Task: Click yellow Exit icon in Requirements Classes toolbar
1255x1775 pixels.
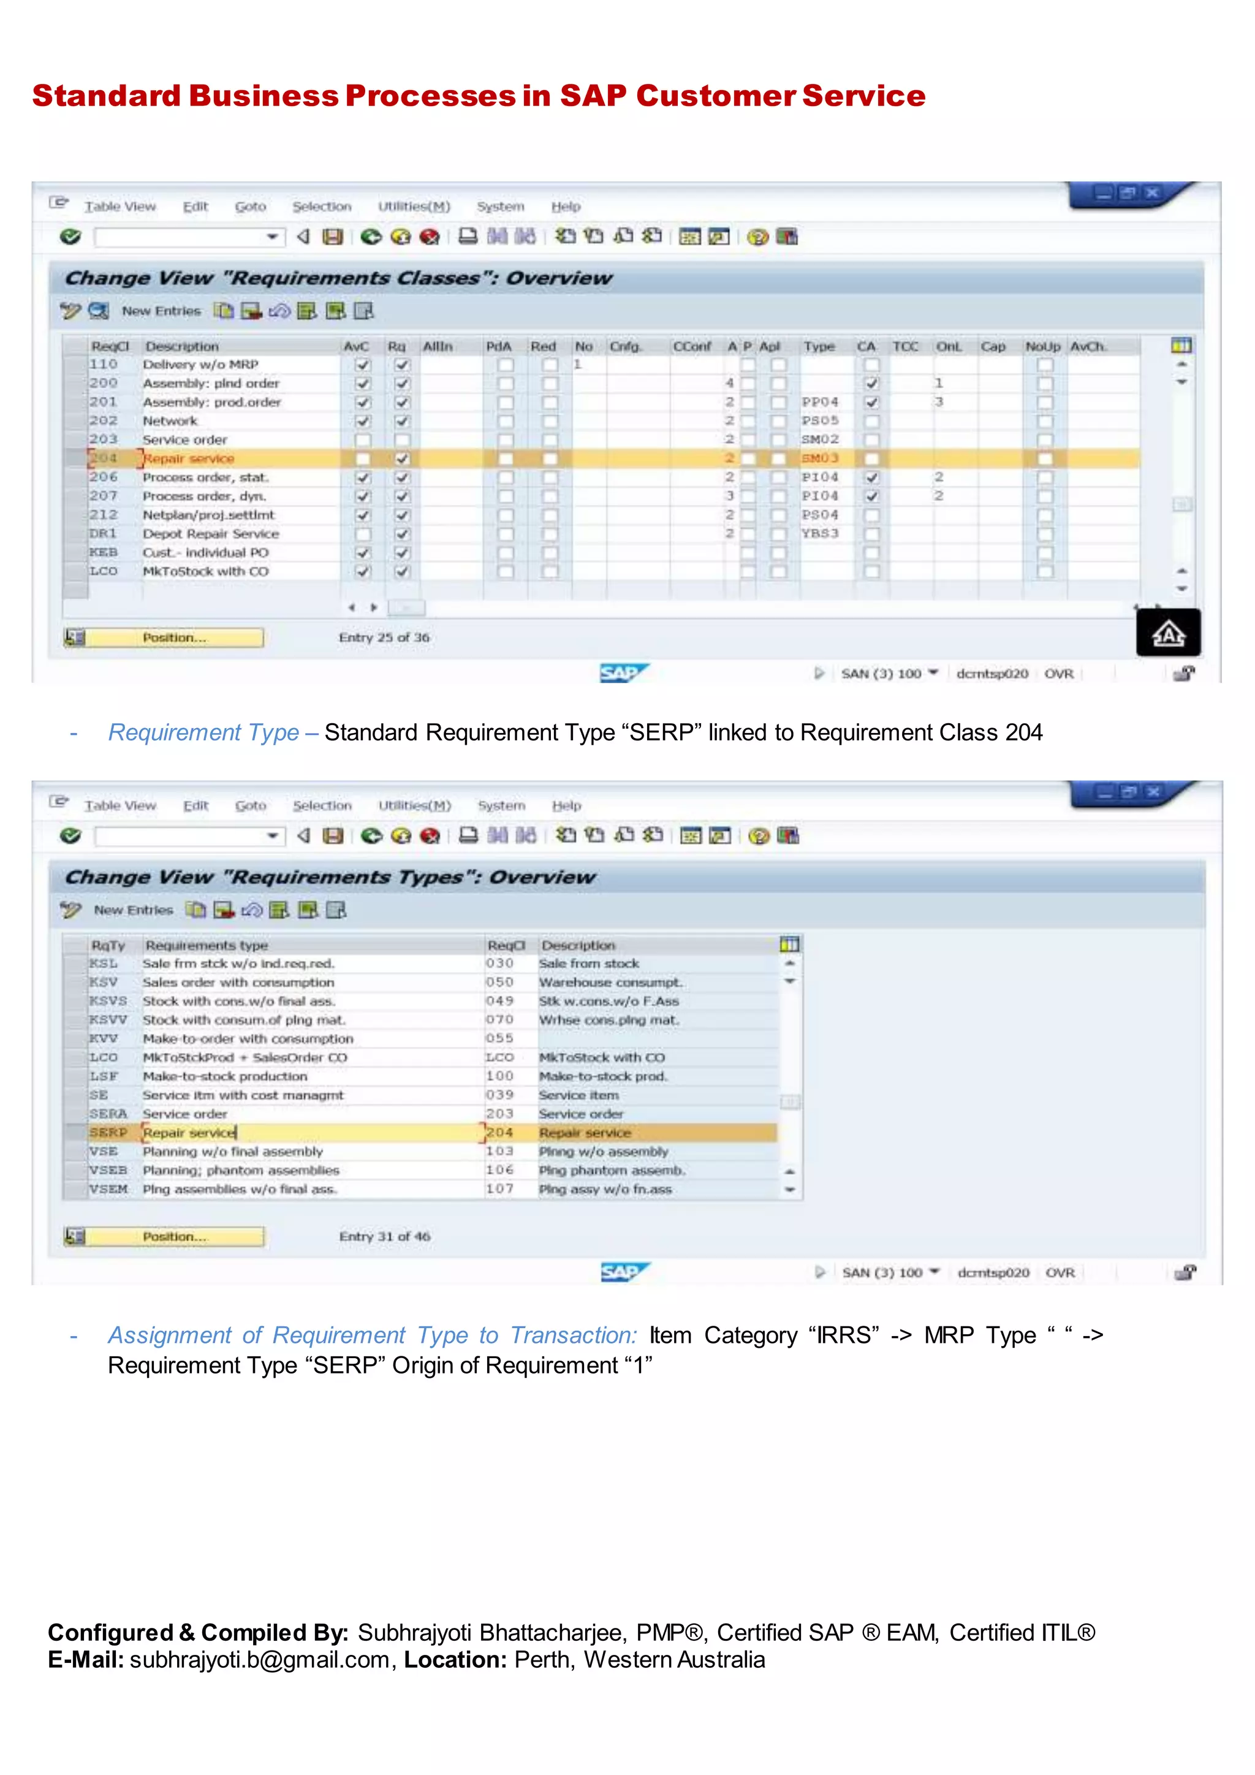Action: tap(400, 237)
